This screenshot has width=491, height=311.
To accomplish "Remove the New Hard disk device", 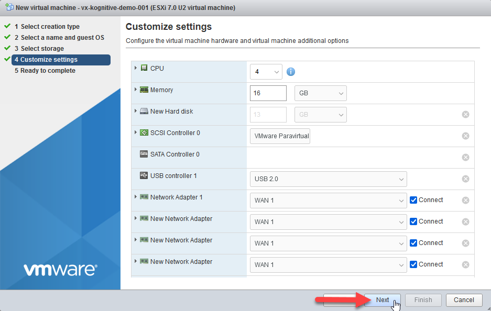I will pyautogui.click(x=465, y=115).
